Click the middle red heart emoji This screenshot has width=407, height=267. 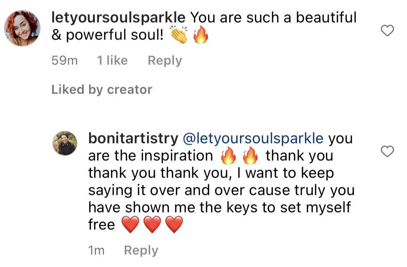(152, 225)
